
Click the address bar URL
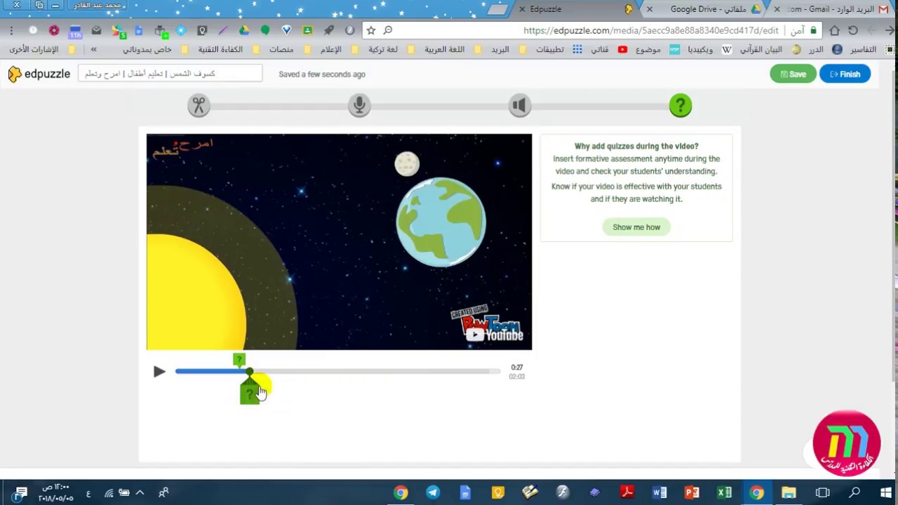coord(651,30)
